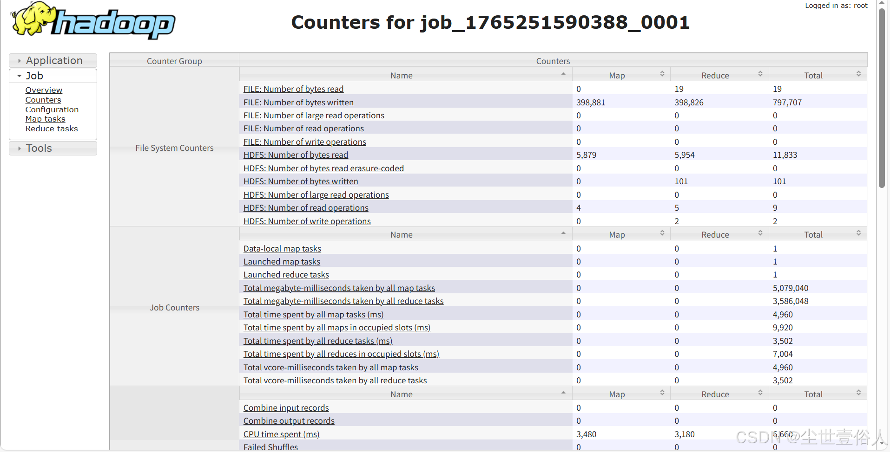The height and width of the screenshot is (452, 890).
Task: Open FILE: Number of write operations link
Action: 305,142
